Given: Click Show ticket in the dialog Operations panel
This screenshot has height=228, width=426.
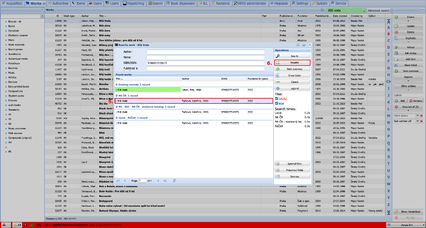Looking at the screenshot, I should tap(292, 75).
